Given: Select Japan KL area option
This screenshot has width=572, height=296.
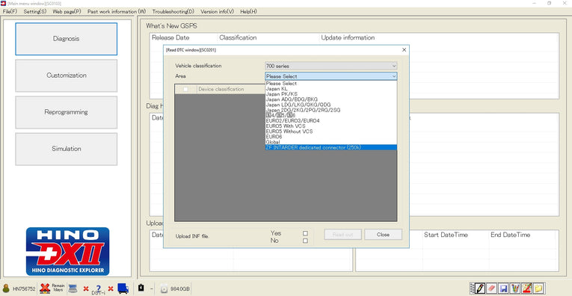Looking at the screenshot, I should 331,89.
